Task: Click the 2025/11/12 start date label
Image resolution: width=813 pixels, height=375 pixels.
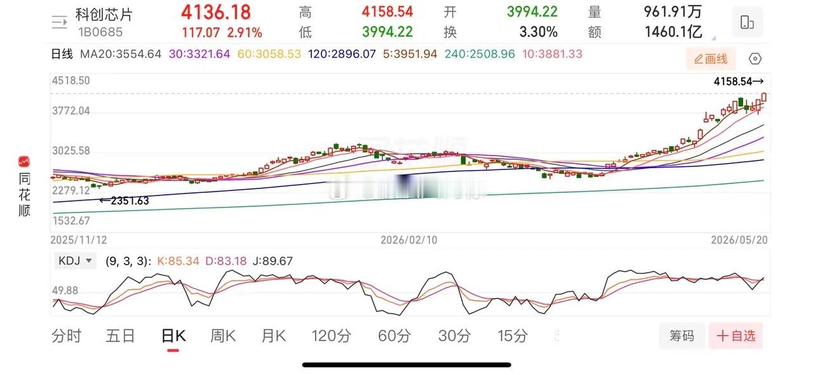Action: (x=79, y=240)
